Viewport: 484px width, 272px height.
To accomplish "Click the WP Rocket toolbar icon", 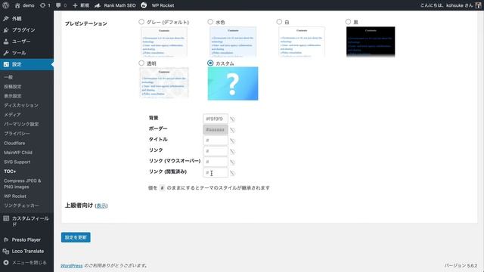I will [x=144, y=5].
